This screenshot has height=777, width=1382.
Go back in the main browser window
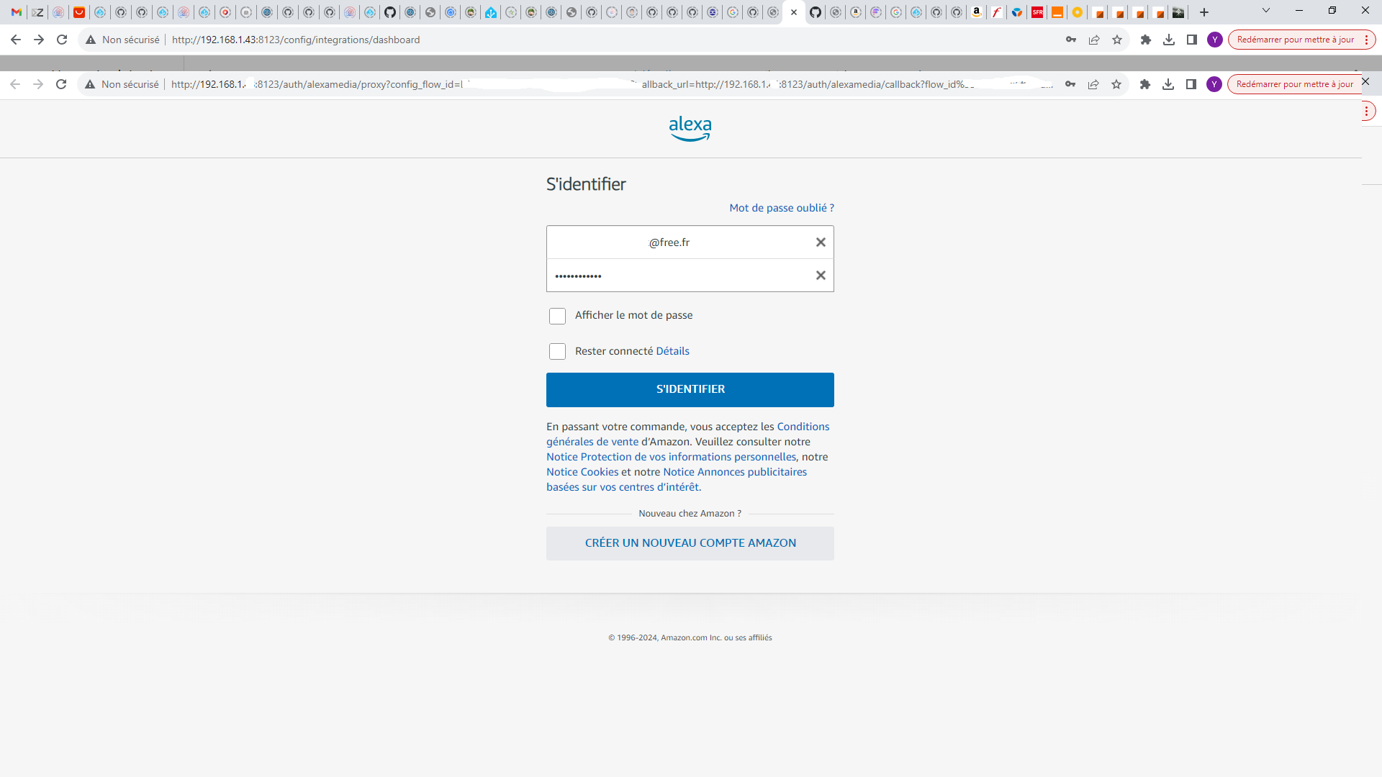pos(16,40)
